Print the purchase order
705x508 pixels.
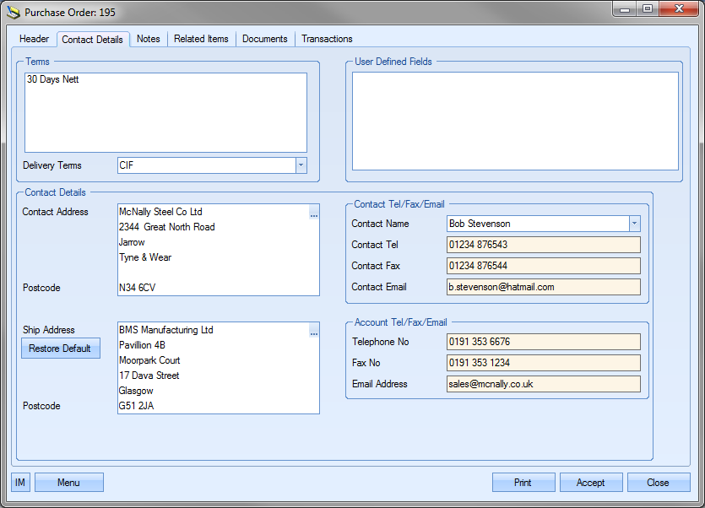pyautogui.click(x=523, y=483)
